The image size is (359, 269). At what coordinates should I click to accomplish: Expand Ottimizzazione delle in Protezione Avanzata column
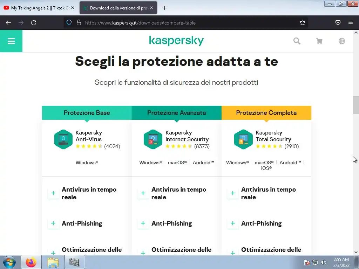point(143,253)
